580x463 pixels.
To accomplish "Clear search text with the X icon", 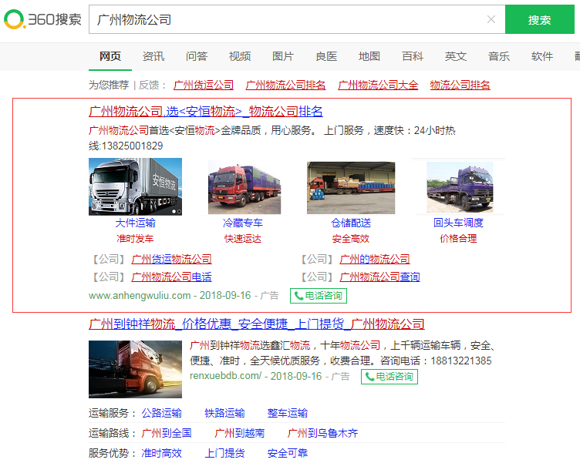I will click(491, 19).
